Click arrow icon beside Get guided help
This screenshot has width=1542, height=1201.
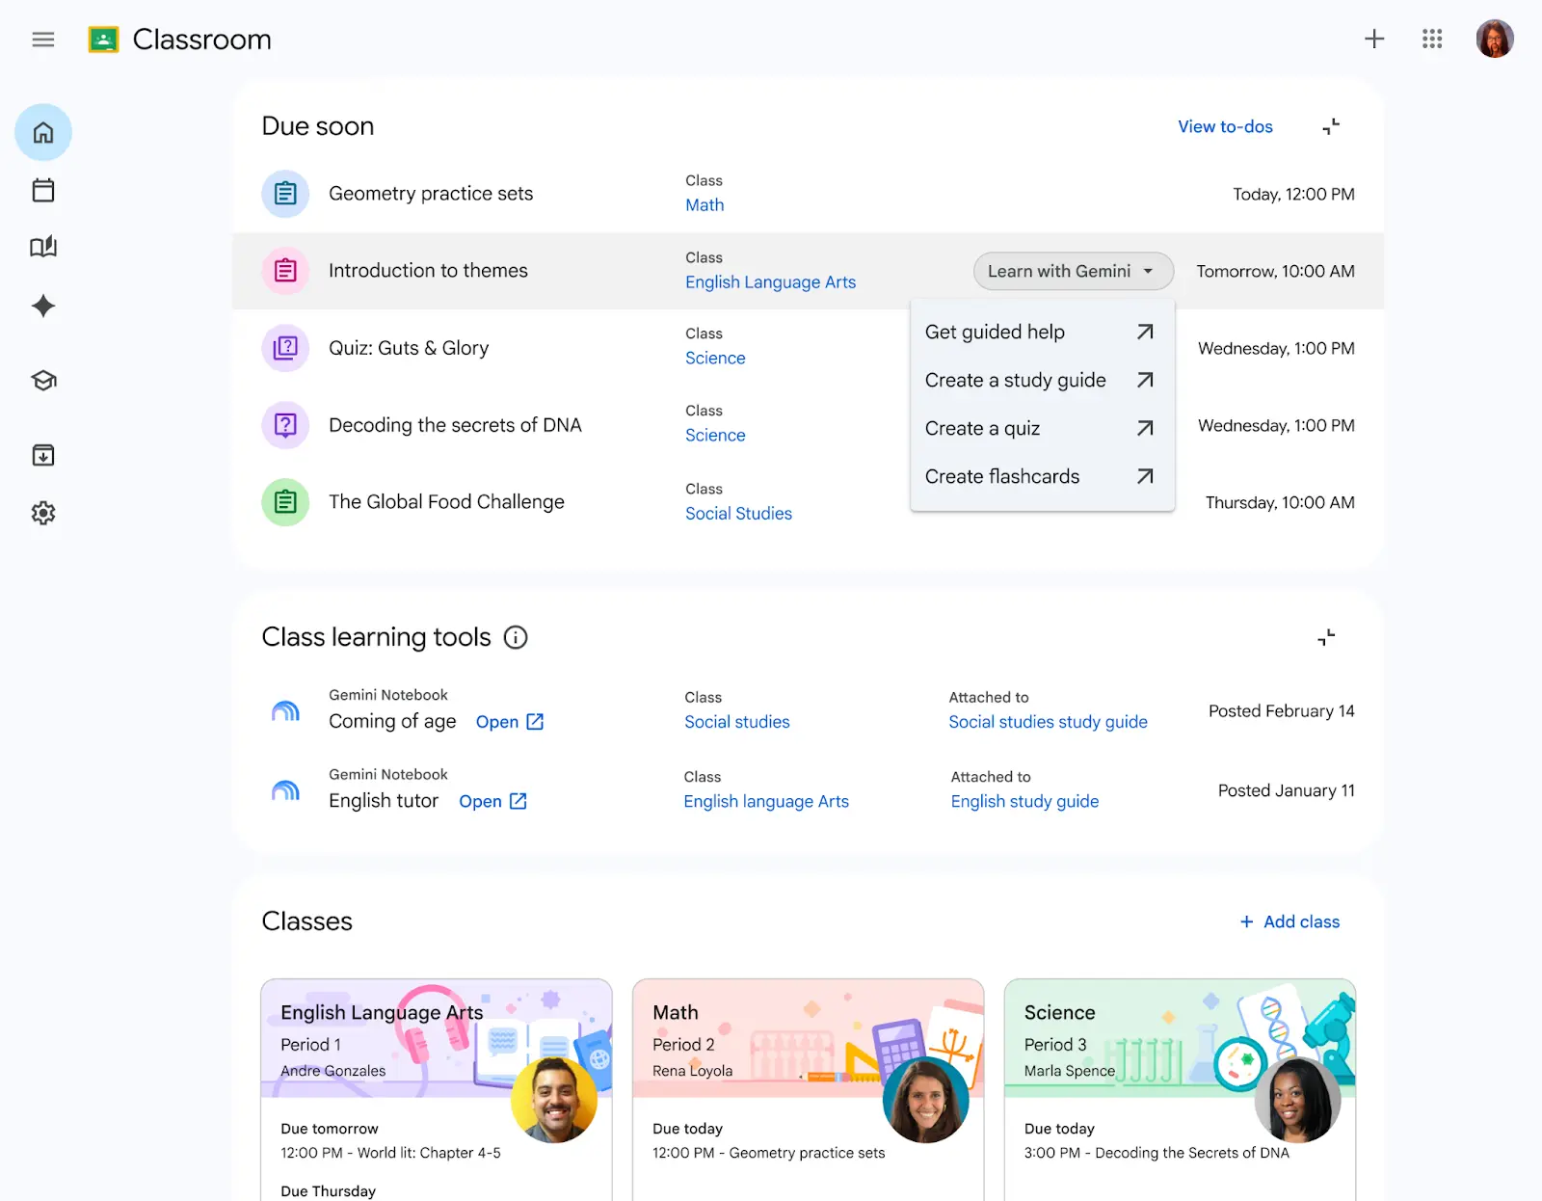(x=1145, y=332)
